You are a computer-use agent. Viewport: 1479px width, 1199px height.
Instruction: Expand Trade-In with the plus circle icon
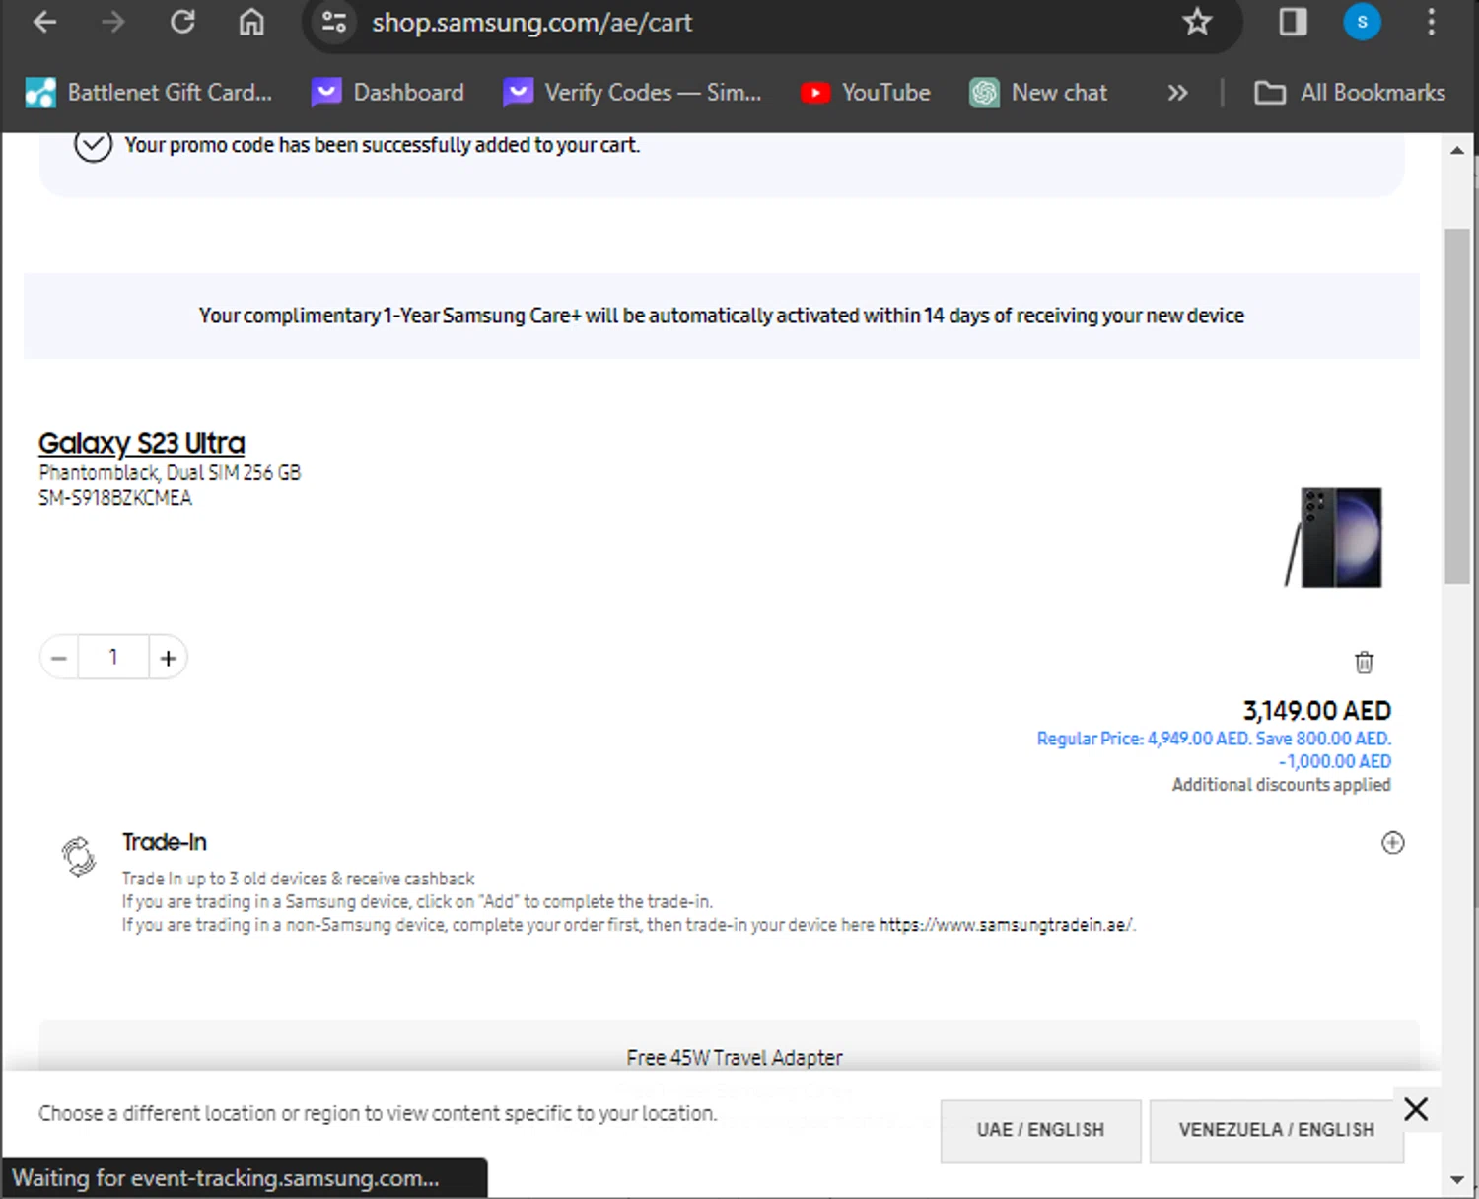click(x=1392, y=843)
